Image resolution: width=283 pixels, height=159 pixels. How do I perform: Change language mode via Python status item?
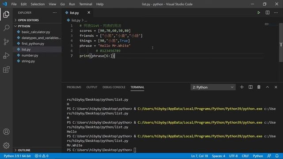[x=258, y=156]
